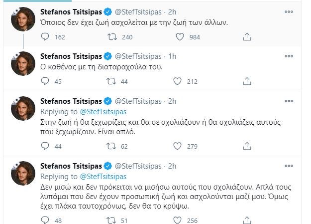Like the tweet with 984 likes
Screen dimensions: 311x224
click(181, 36)
